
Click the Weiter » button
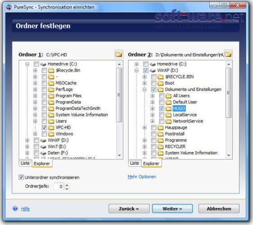tap(172, 209)
